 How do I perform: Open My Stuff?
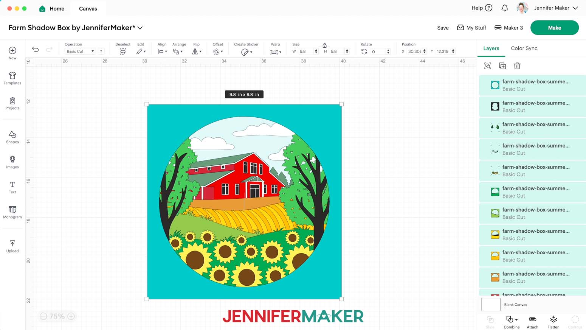point(471,28)
